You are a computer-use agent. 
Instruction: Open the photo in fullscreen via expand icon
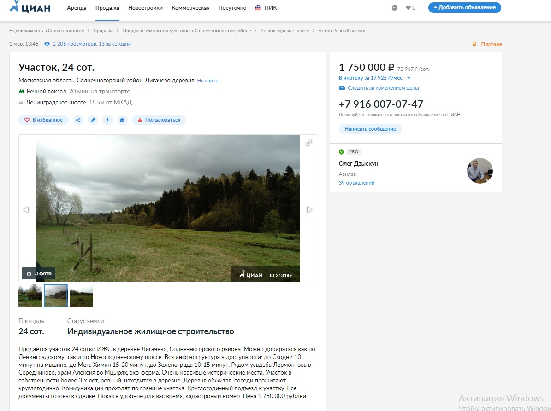click(x=308, y=143)
